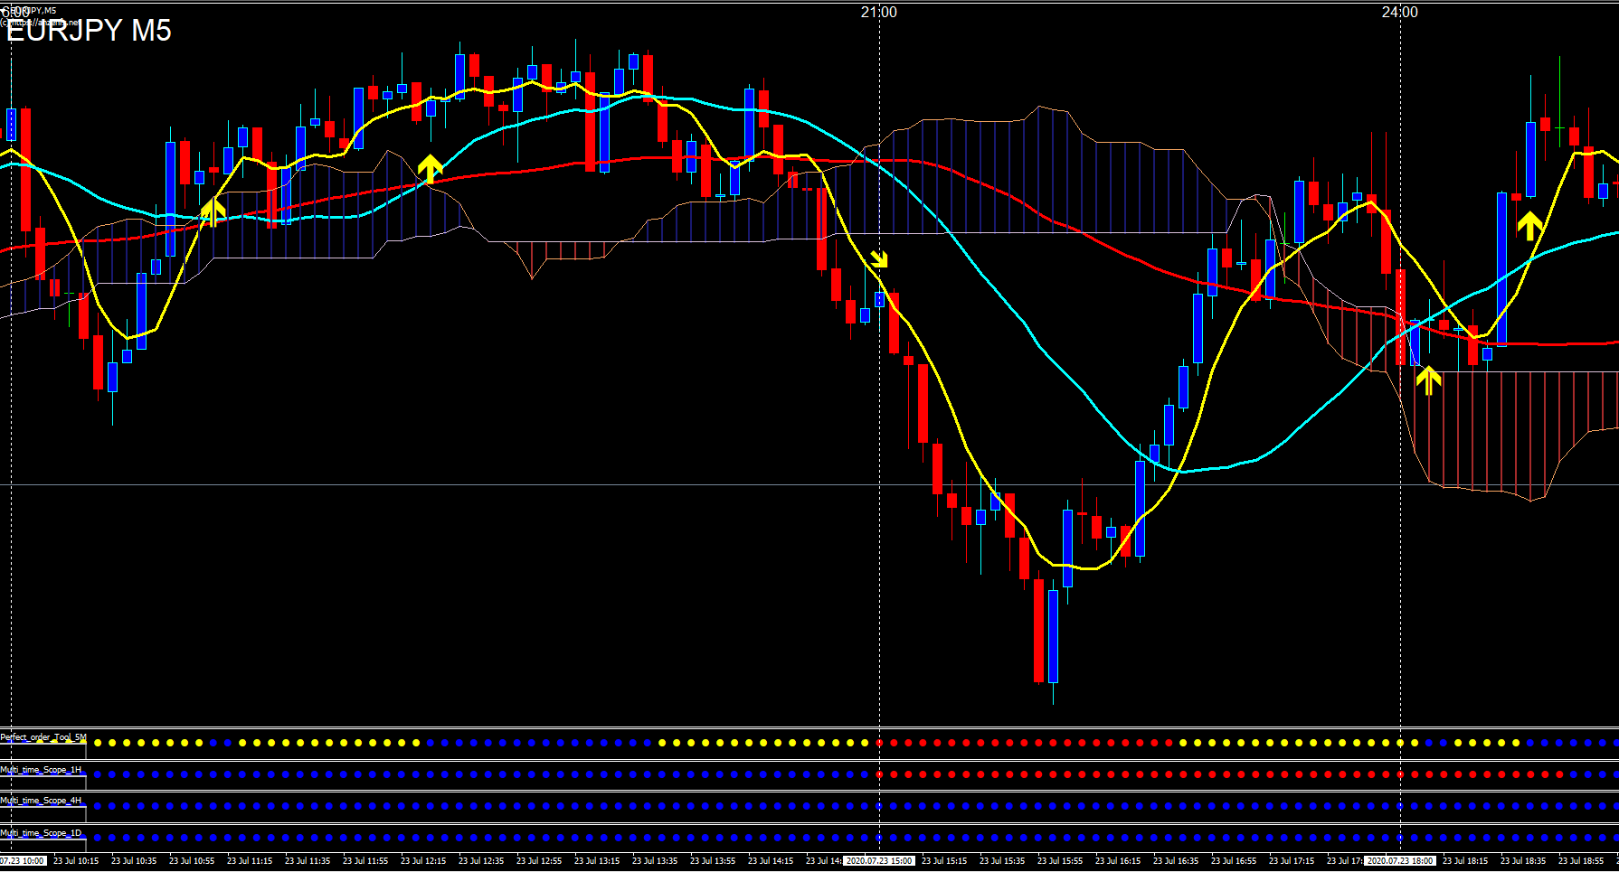This screenshot has width=1619, height=872.
Task: Click the 24:00 session marker label
Action: (x=1400, y=13)
